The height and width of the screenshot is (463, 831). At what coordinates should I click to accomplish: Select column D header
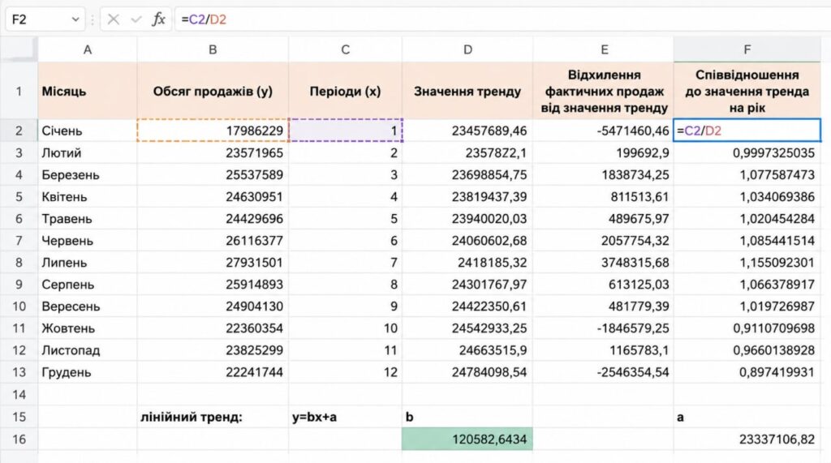coord(467,49)
